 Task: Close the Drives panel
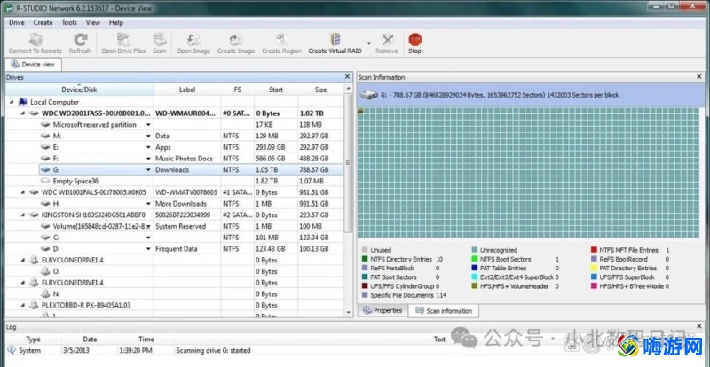pyautogui.click(x=347, y=77)
